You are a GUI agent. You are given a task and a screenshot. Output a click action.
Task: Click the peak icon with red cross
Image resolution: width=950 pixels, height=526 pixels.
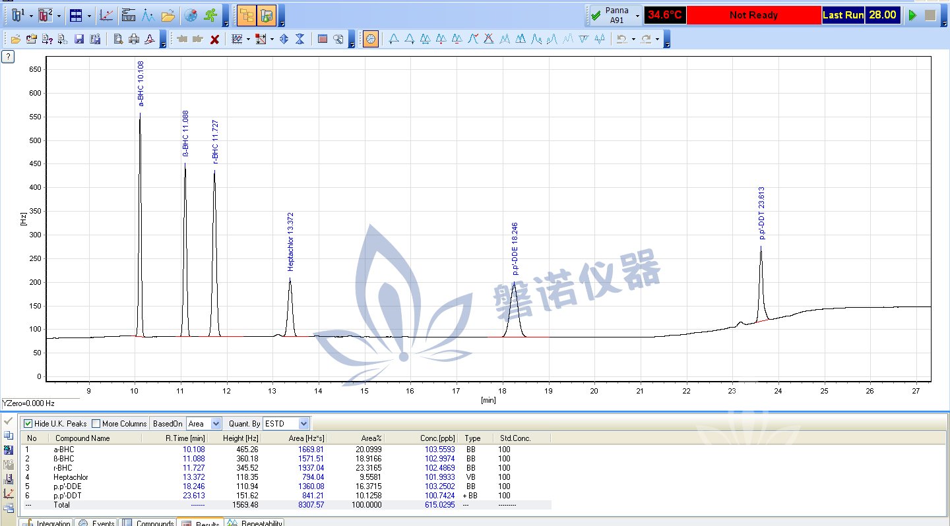tap(489, 39)
